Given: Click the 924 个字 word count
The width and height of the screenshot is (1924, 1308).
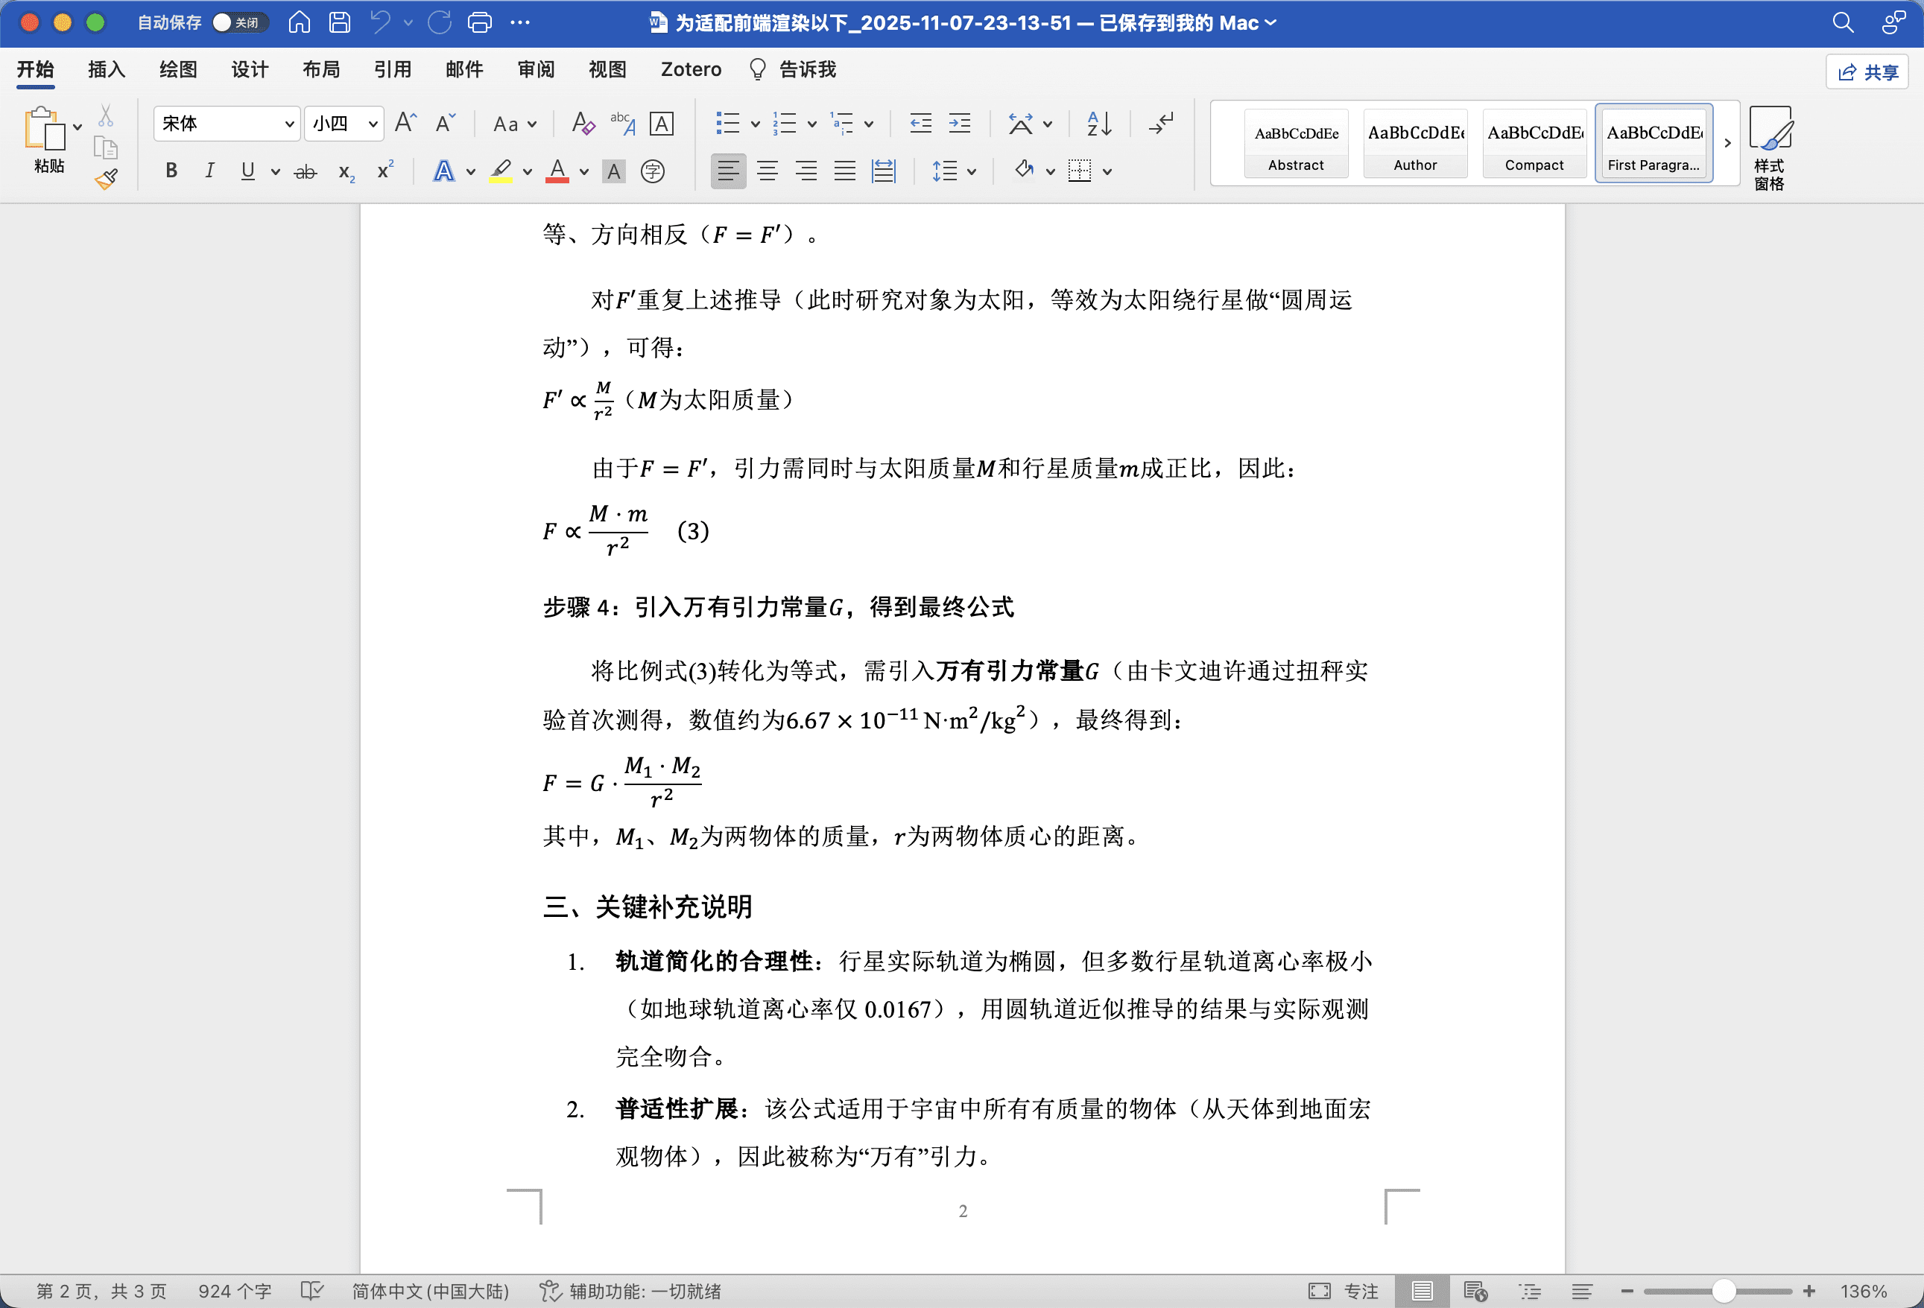Looking at the screenshot, I should click(x=234, y=1291).
